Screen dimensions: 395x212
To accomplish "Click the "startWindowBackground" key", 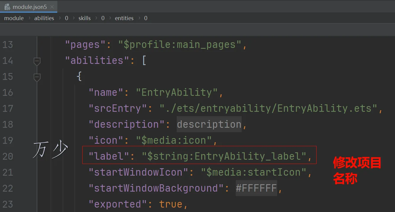I will pyautogui.click(x=156, y=188).
